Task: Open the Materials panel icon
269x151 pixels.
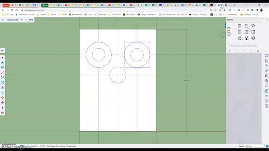Action: [x=266, y=75]
